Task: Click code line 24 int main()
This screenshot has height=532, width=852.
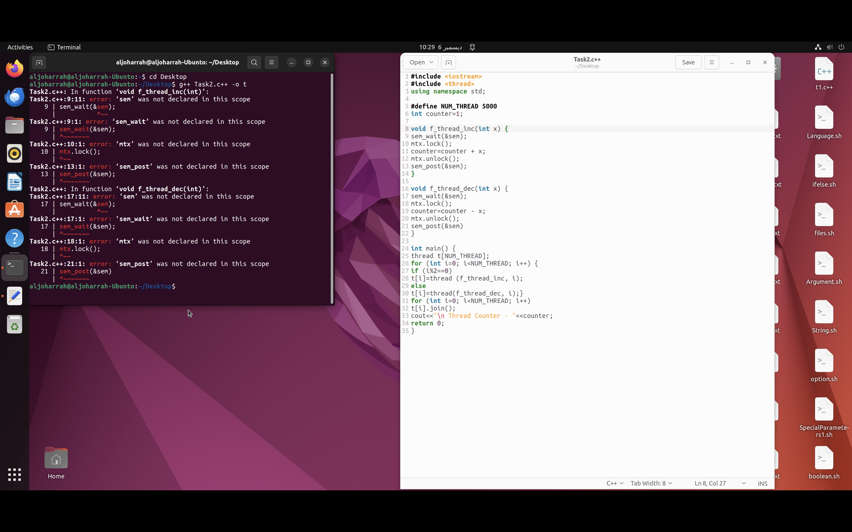Action: 433,248
